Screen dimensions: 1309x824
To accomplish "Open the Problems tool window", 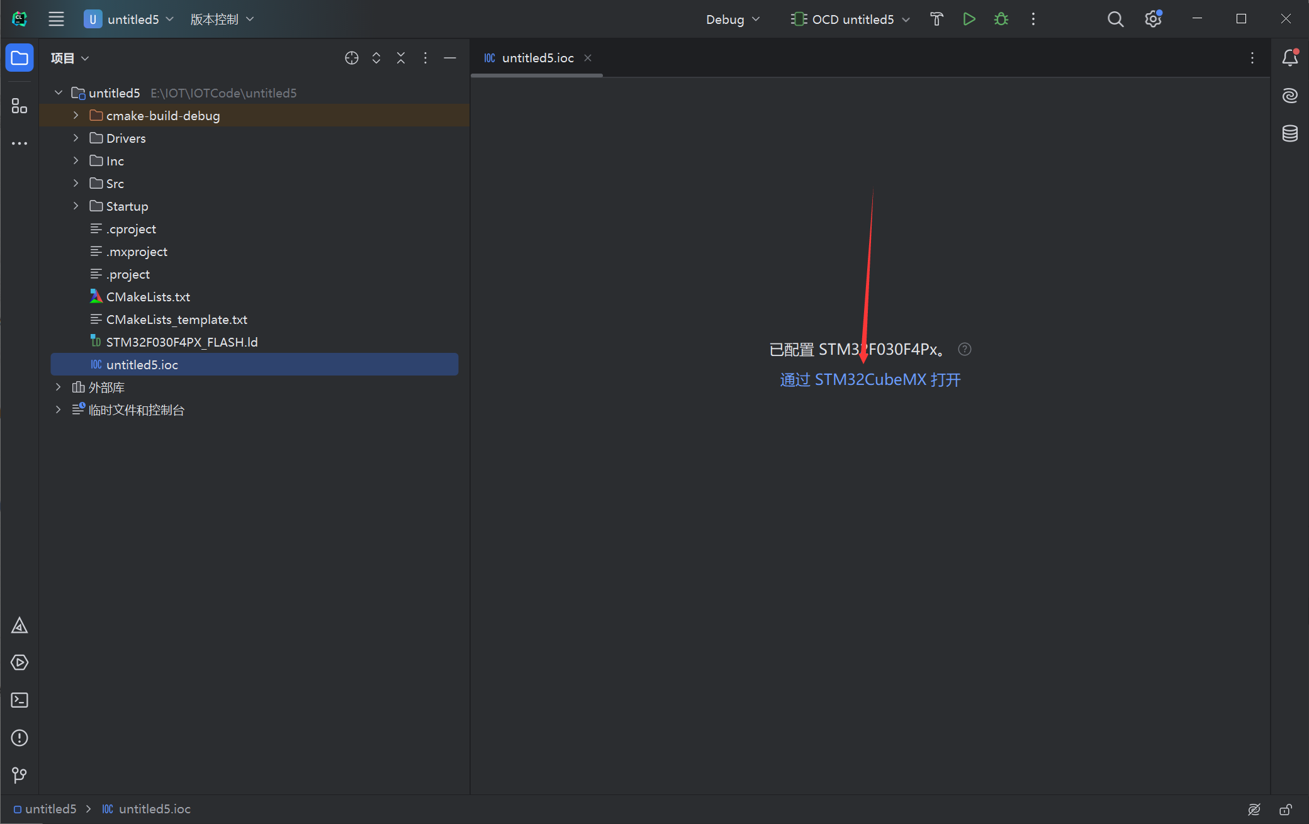I will click(x=20, y=738).
